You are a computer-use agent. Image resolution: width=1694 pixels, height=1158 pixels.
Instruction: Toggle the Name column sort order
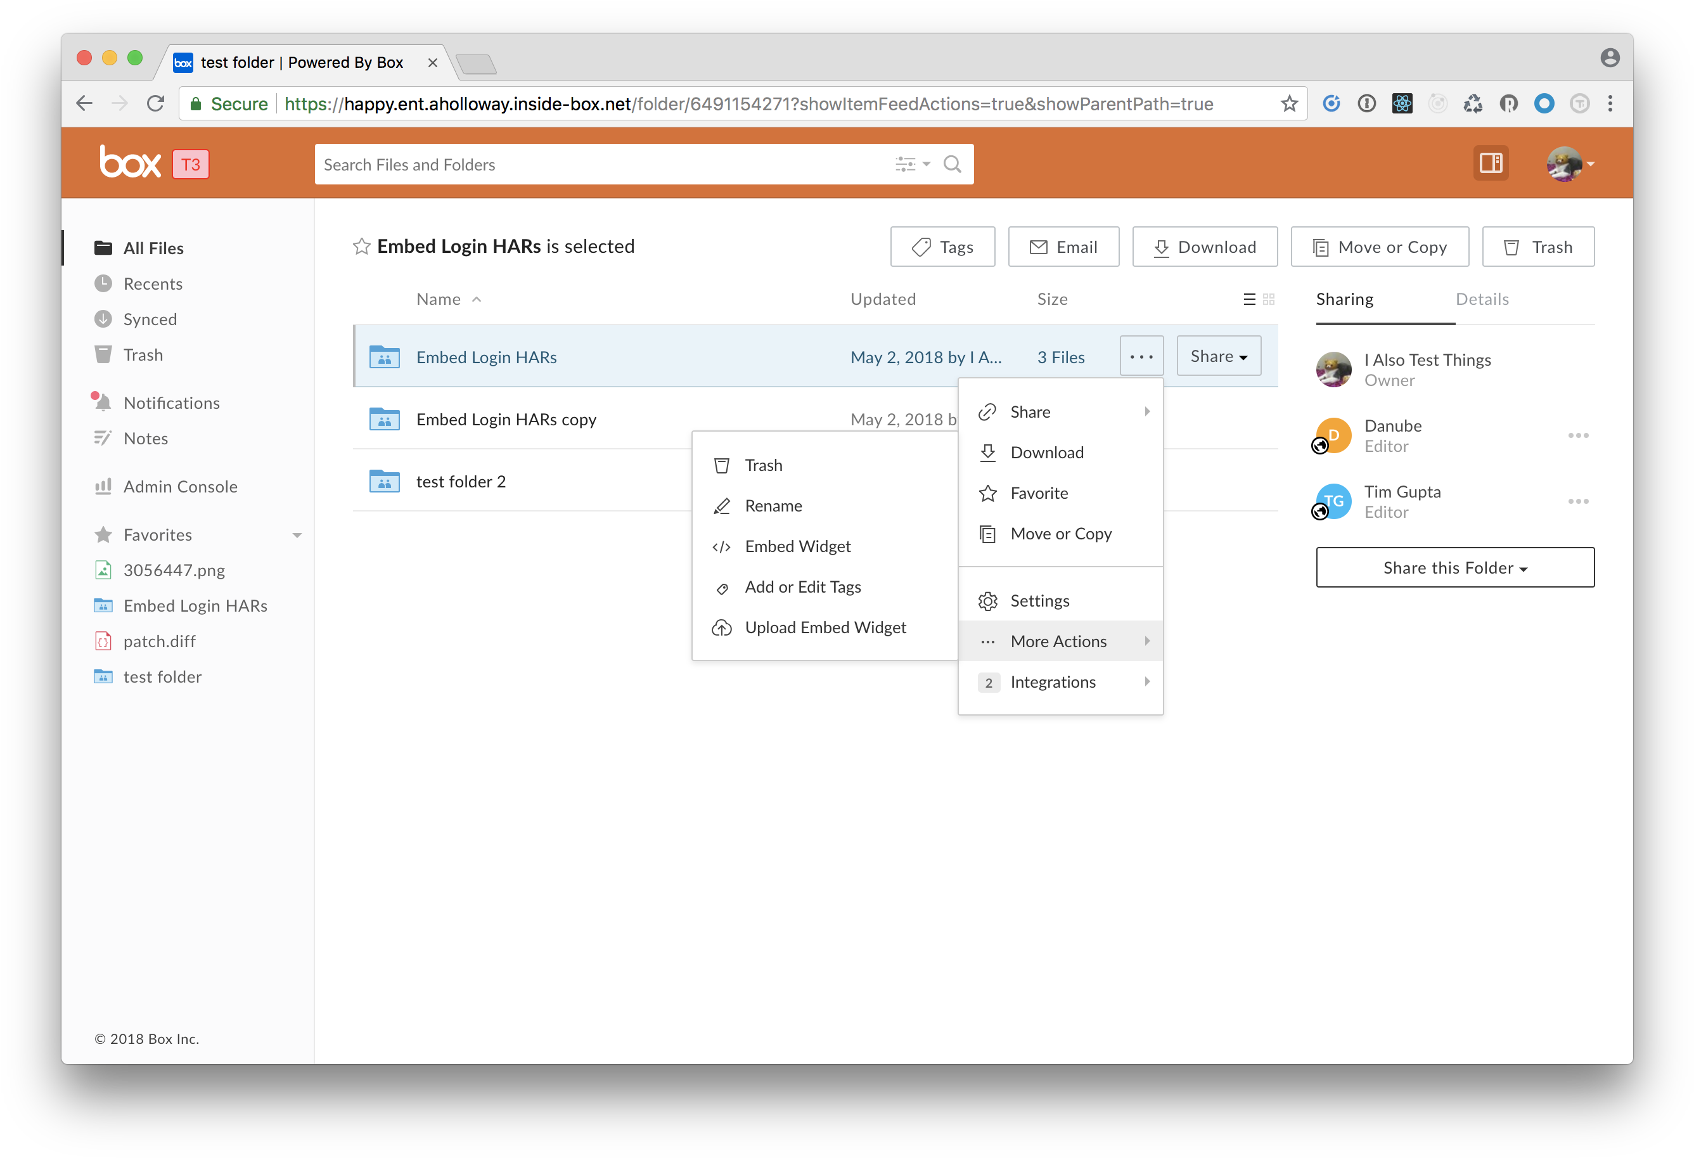[477, 299]
